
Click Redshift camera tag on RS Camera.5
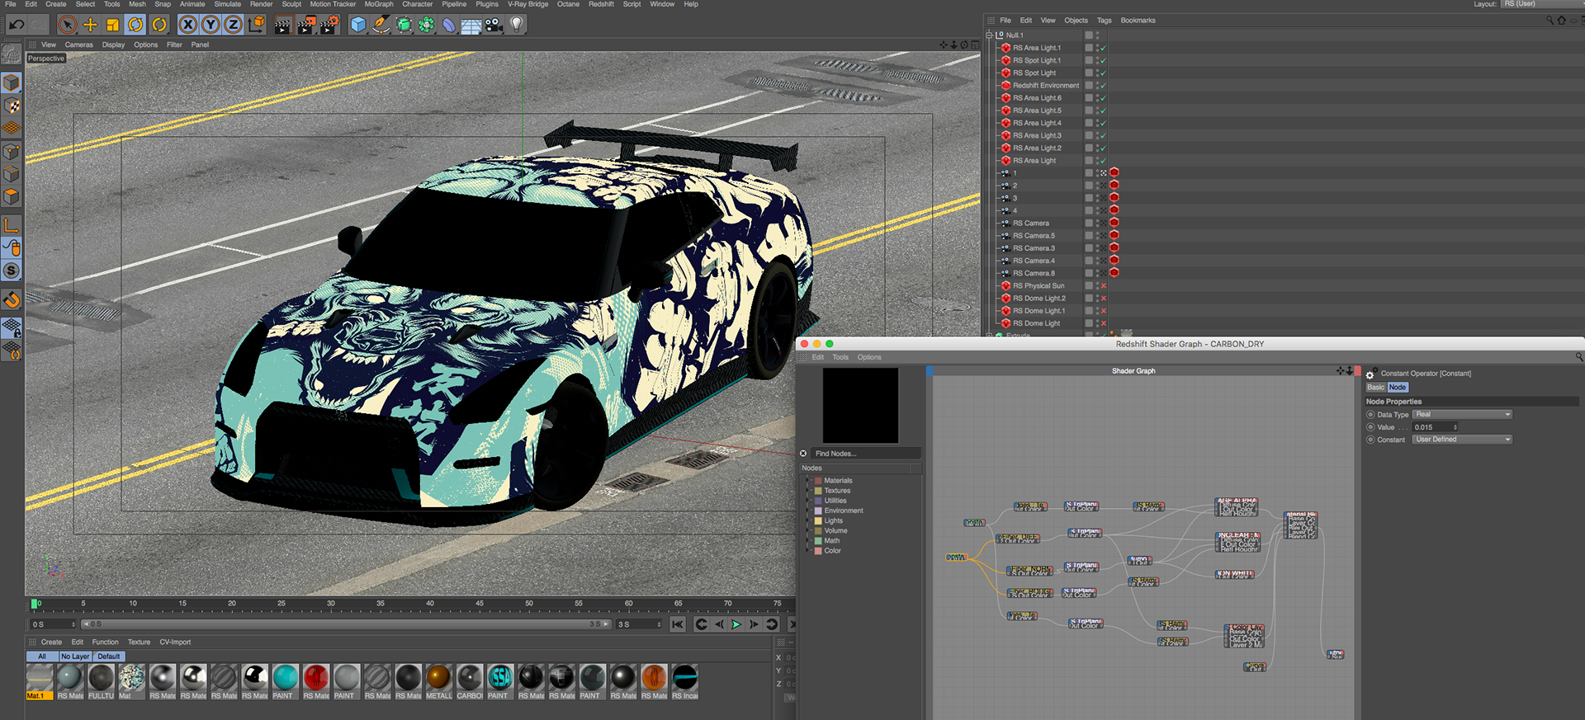coord(1114,235)
